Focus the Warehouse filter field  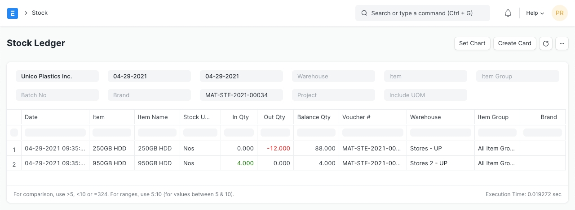[x=333, y=76]
